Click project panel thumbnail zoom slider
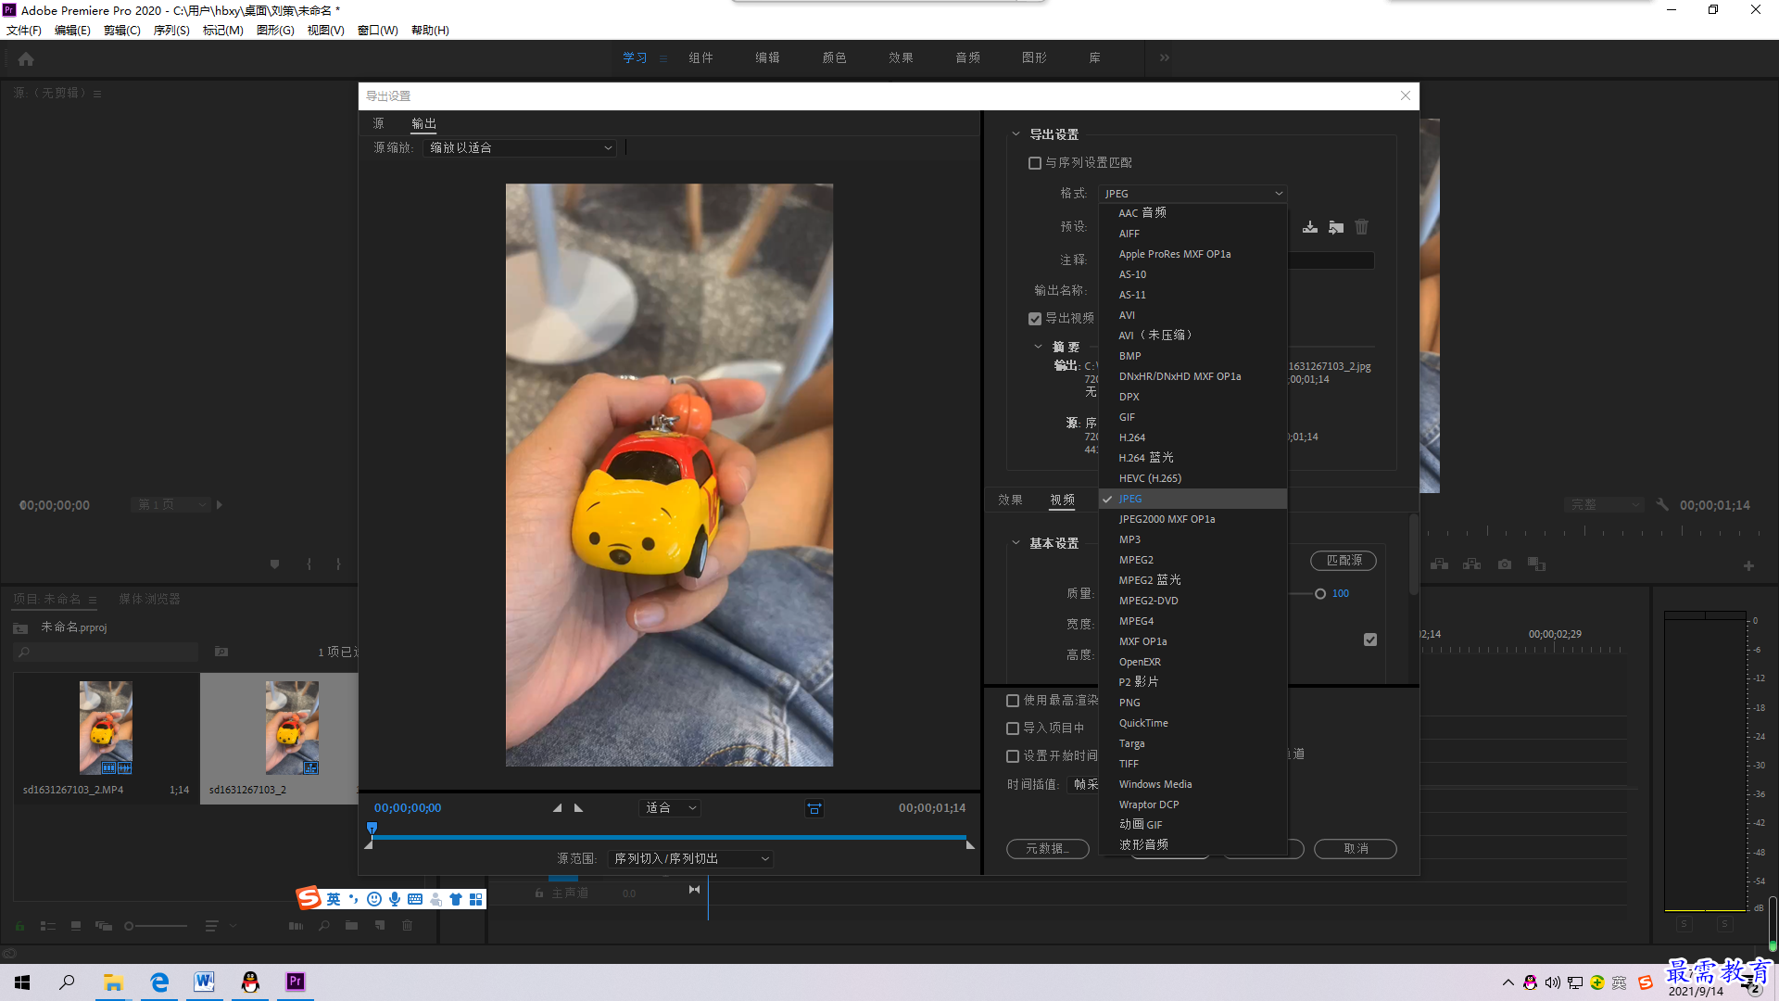The width and height of the screenshot is (1779, 1001). pos(156,926)
